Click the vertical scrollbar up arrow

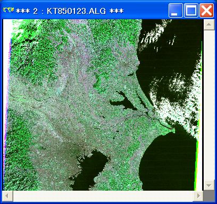209,25
